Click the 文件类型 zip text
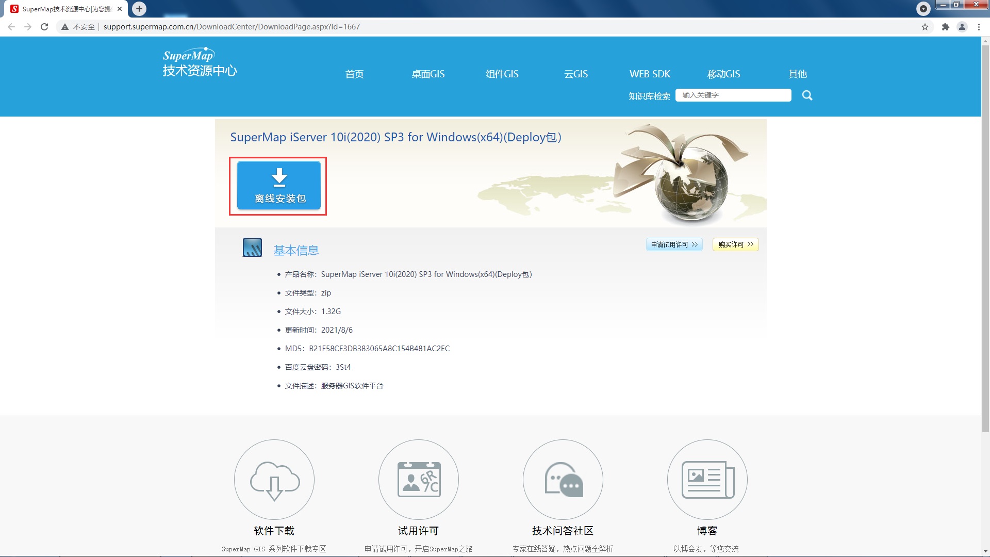Screen dimensions: 990x557 pos(308,293)
